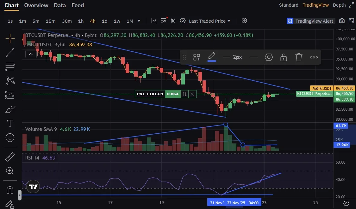Screen dimensions: 356x209
Task: Switch to the Feed tab
Action: coord(78,5)
